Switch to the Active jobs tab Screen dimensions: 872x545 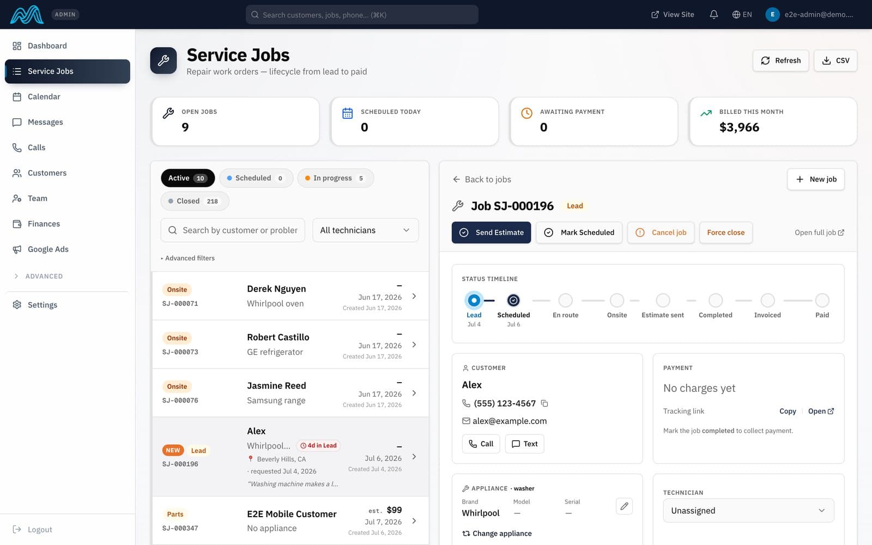(187, 178)
